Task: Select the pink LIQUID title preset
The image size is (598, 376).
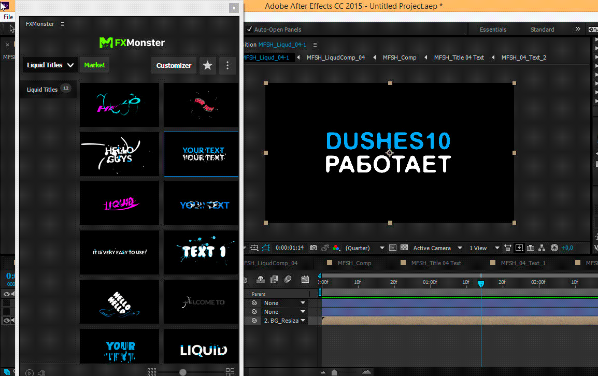Action: (119, 203)
